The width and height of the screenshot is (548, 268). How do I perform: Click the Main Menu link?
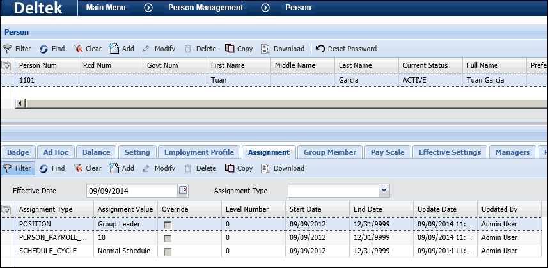click(x=106, y=8)
